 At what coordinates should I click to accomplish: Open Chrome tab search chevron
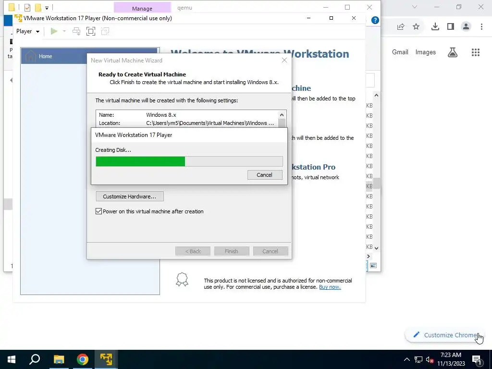[x=415, y=7]
